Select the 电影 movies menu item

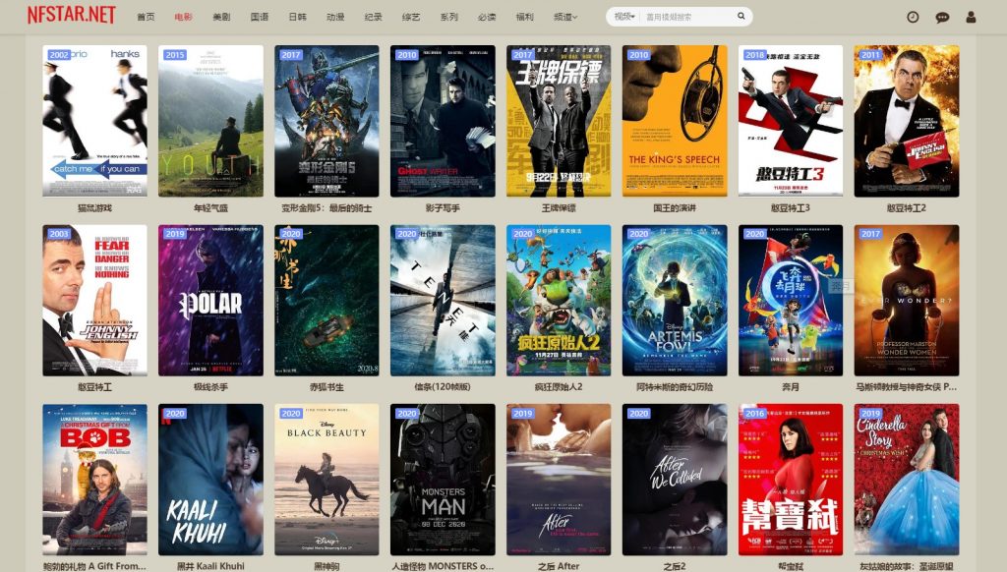[184, 17]
